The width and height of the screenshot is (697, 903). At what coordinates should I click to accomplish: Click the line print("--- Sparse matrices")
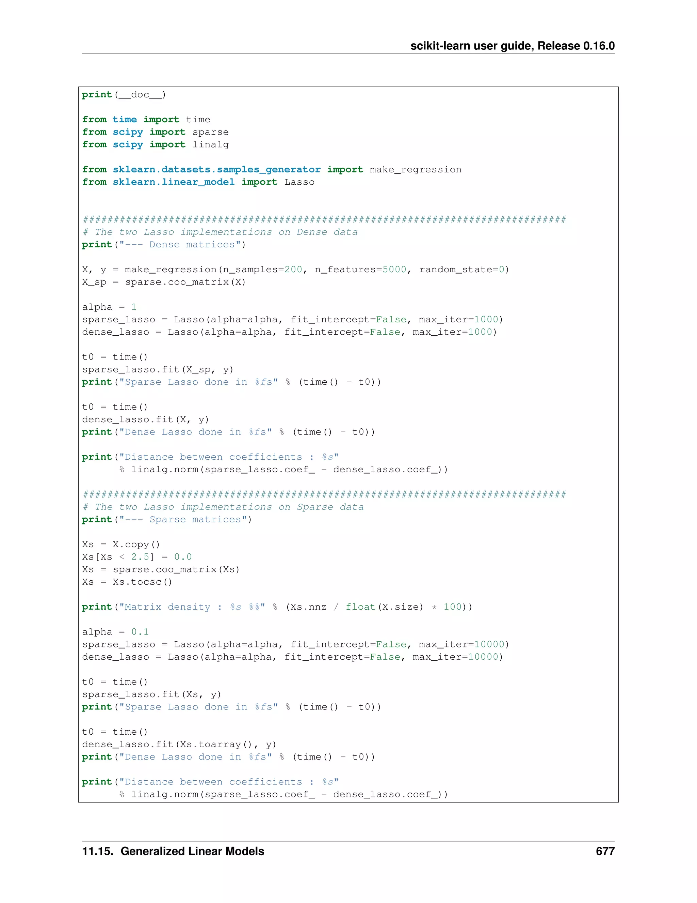tap(167, 519)
